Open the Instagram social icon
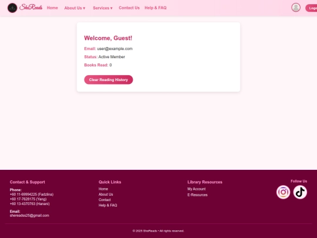This screenshot has height=238, width=317. coord(283,192)
